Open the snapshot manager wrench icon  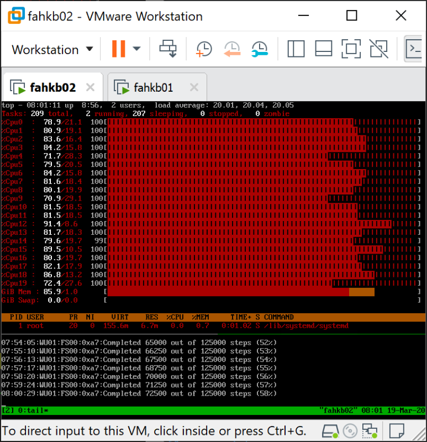pos(260,49)
